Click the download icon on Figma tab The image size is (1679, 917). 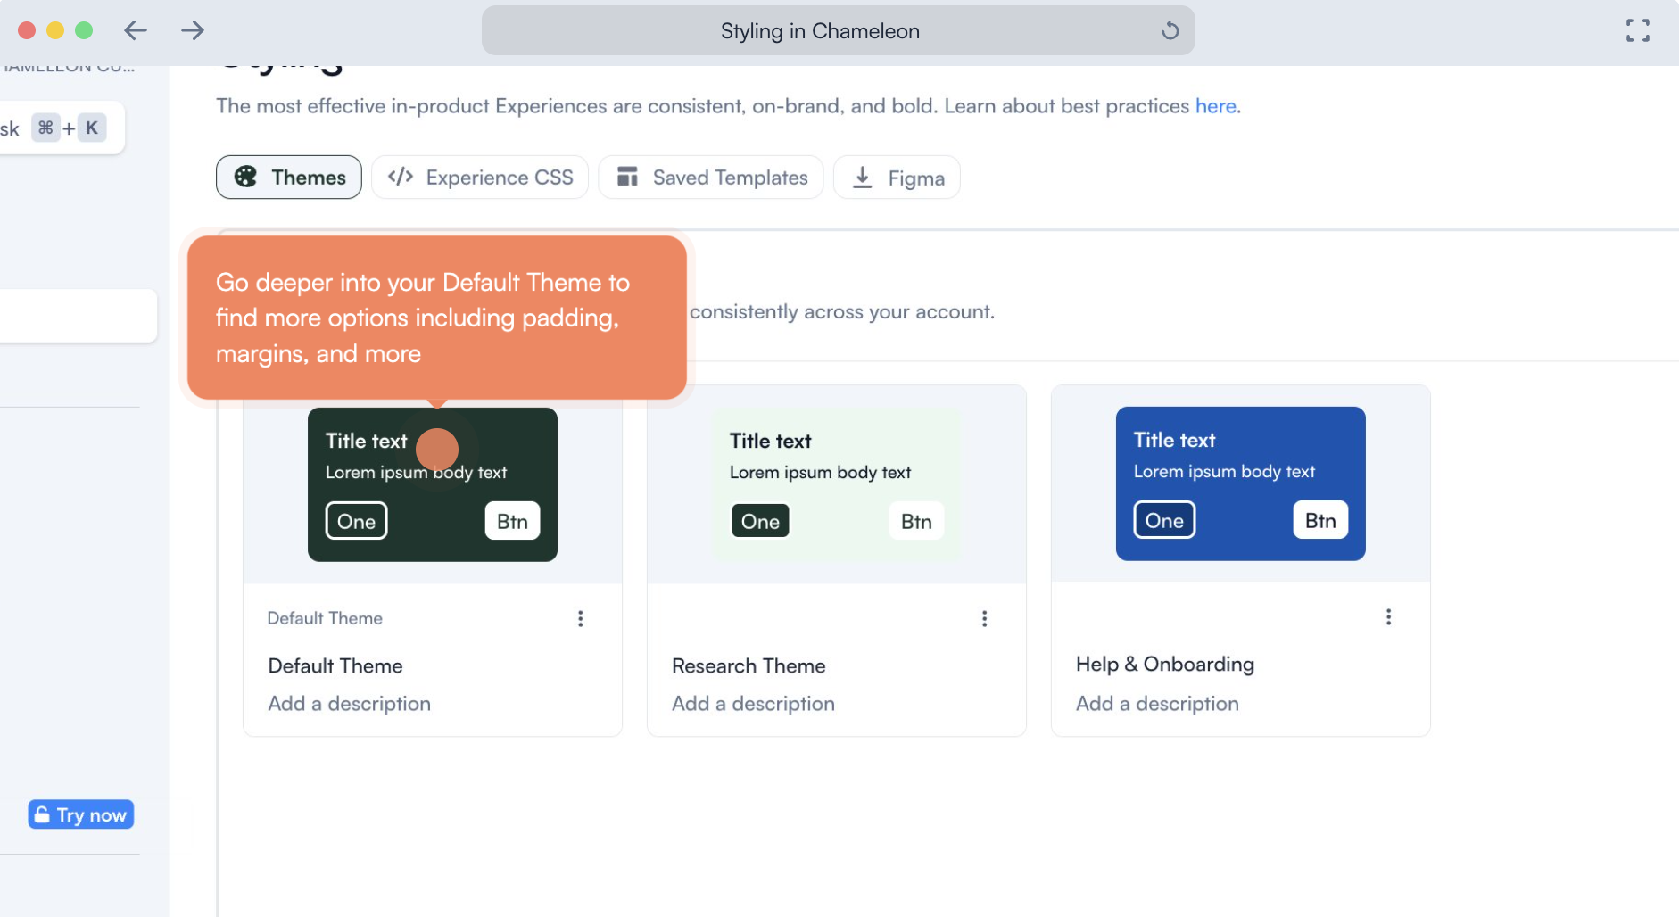862,178
